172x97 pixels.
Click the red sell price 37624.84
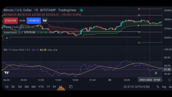(x=10, y=21)
